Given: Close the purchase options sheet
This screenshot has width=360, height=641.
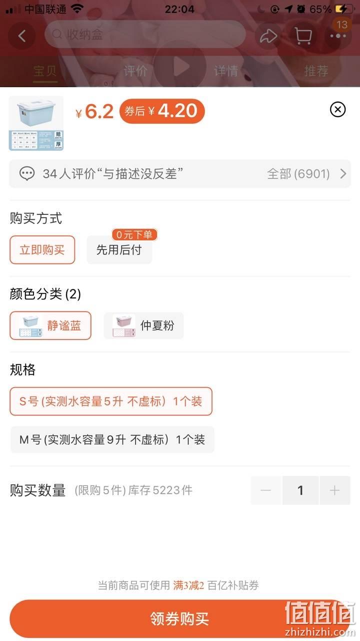Looking at the screenshot, I should tap(338, 109).
